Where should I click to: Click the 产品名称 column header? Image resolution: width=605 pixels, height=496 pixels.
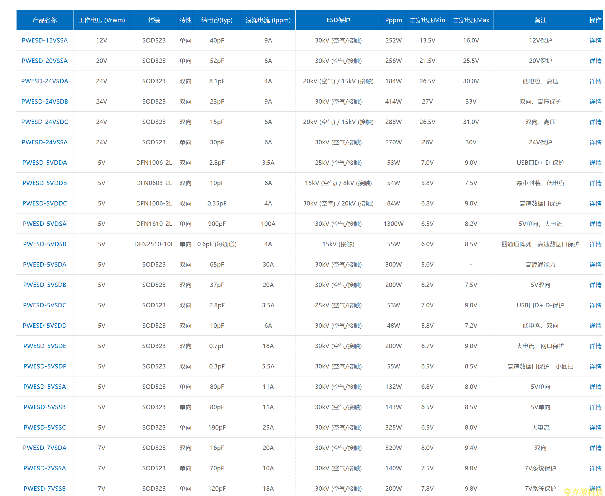45,20
